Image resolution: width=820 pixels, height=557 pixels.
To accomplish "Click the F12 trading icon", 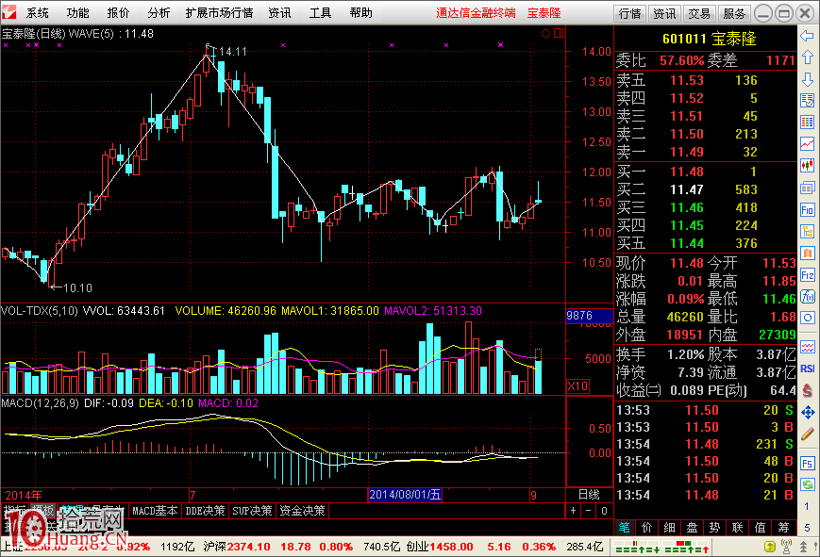I will click(808, 275).
